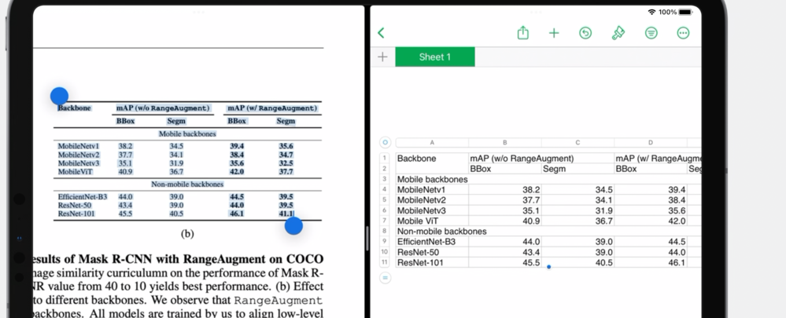Add a new sheet with plus button
786x318 pixels.
coord(382,57)
